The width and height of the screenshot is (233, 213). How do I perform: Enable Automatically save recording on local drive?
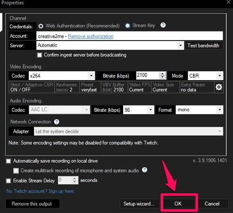tap(8, 161)
